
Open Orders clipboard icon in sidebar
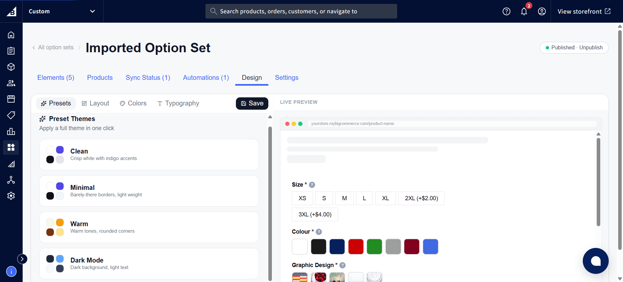[11, 51]
